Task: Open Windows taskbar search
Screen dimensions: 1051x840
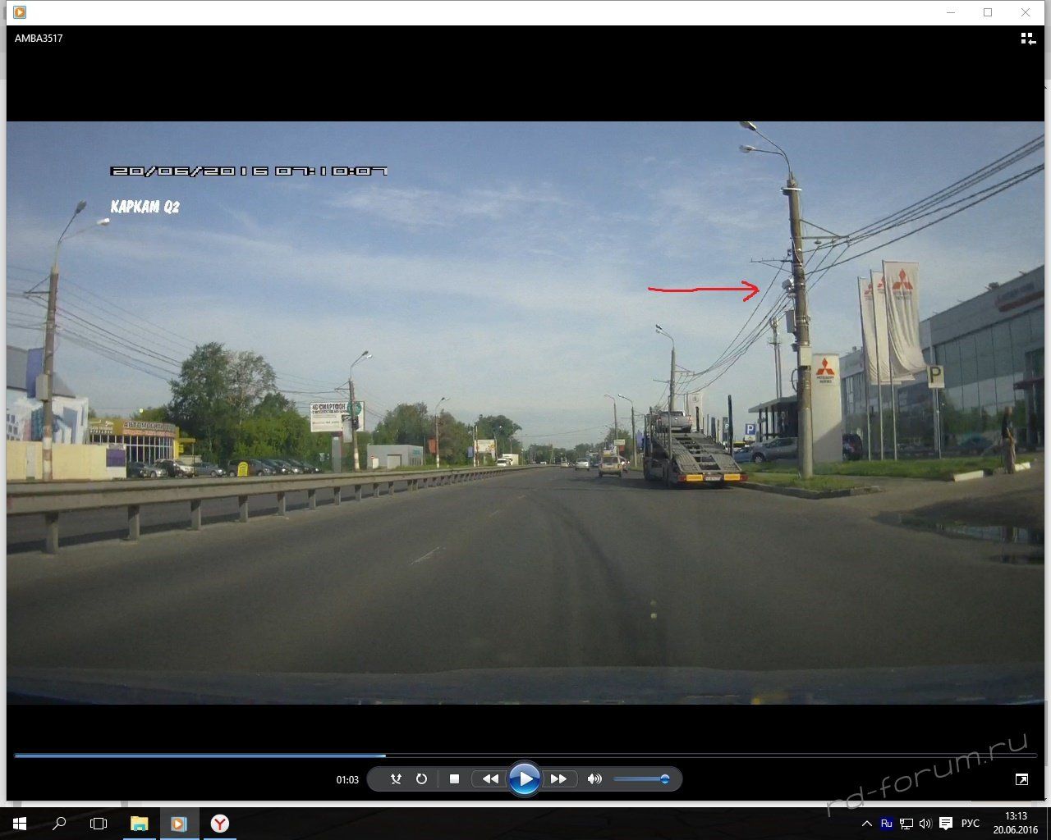Action: (59, 824)
